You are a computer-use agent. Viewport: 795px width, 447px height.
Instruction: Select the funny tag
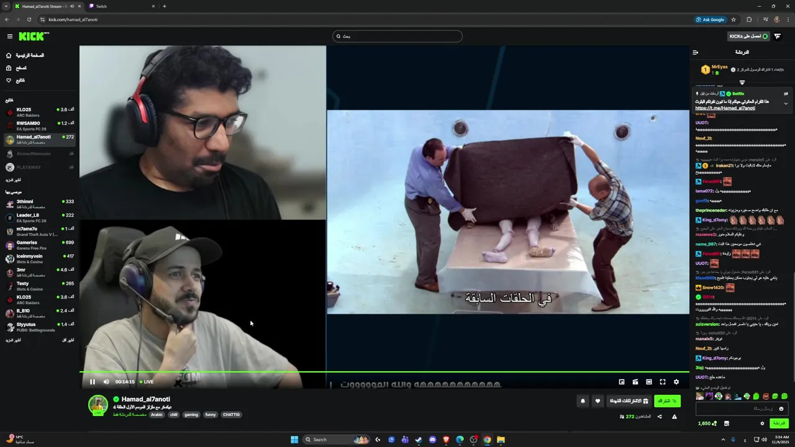211,415
